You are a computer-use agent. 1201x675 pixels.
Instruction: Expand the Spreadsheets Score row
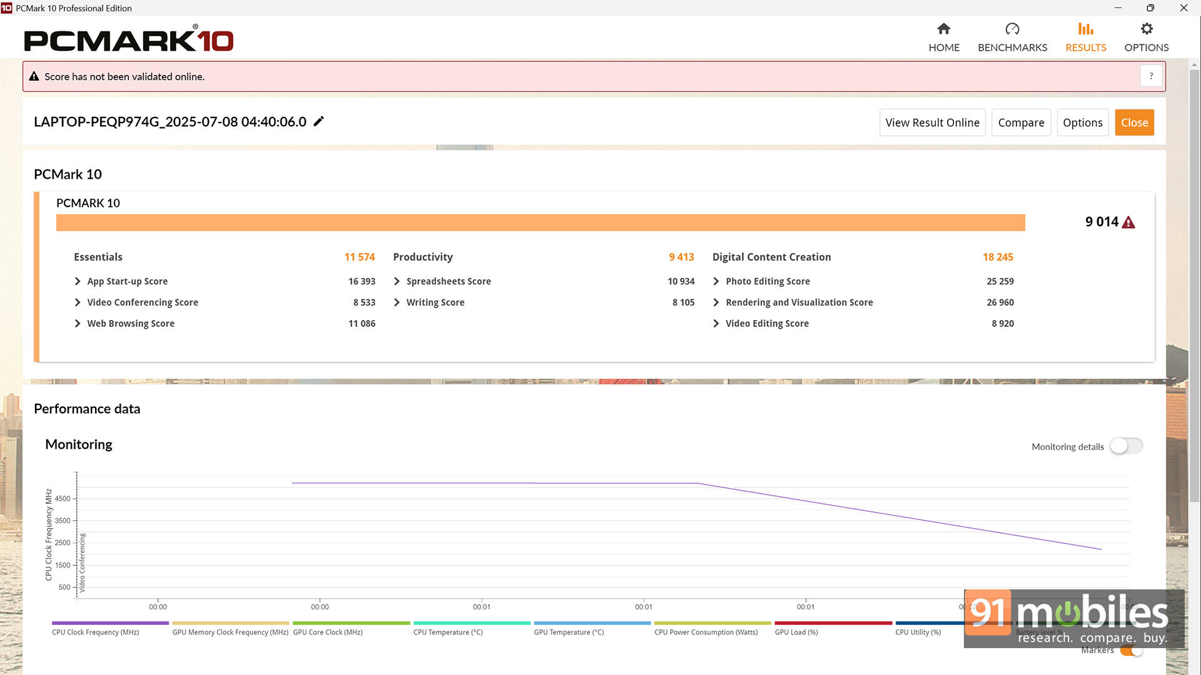pos(397,281)
